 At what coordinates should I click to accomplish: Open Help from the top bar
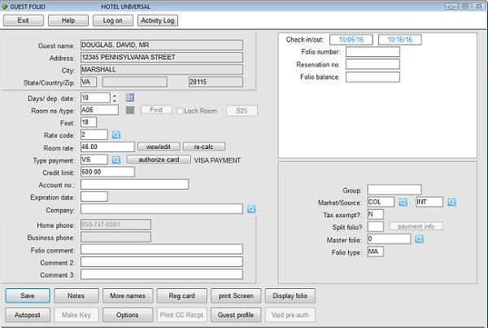tap(68, 20)
